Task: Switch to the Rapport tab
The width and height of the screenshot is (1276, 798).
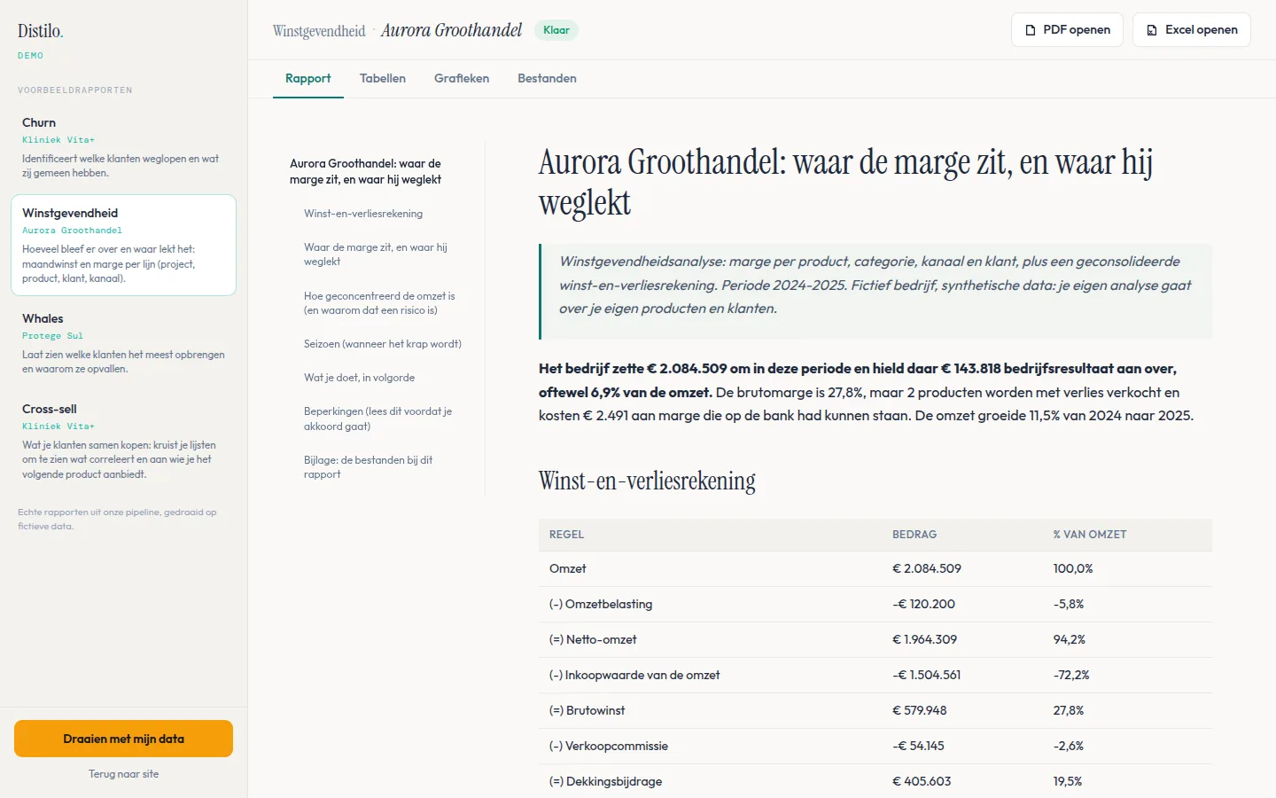Action: [308, 79]
